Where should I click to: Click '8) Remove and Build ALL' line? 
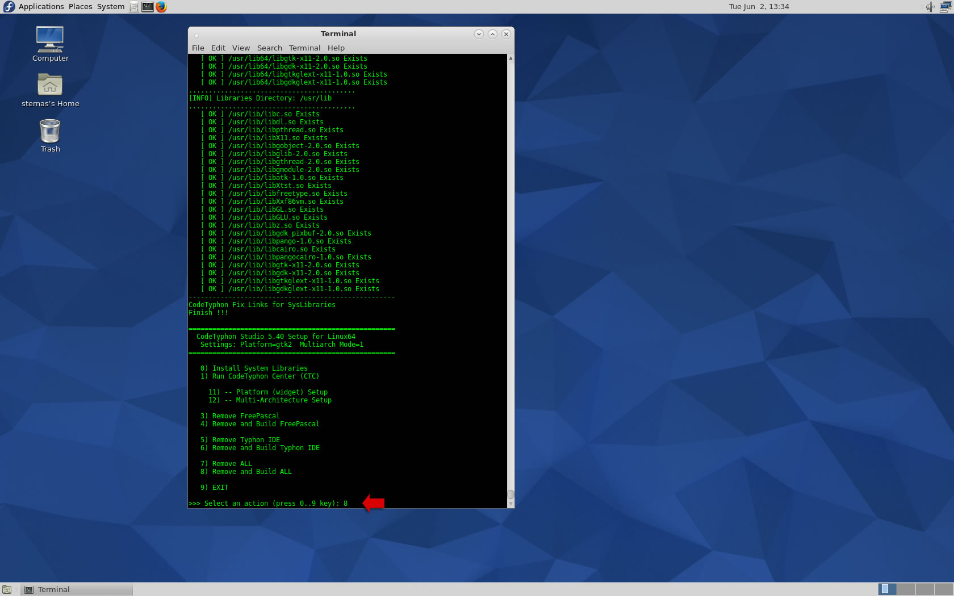(246, 472)
